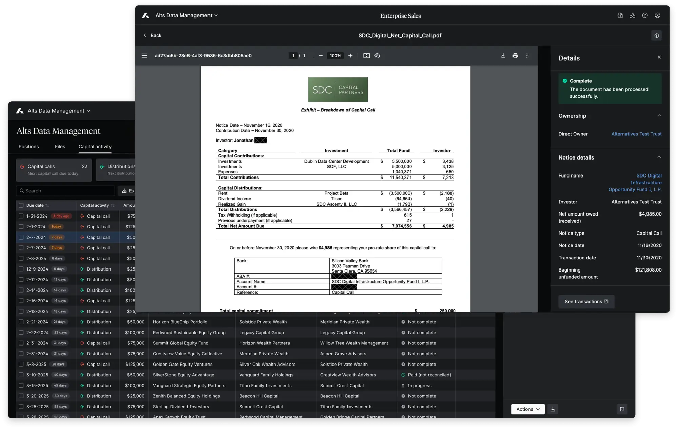Viewport: 678px width, 429px height.
Task: Close the Details panel
Action: [659, 57]
